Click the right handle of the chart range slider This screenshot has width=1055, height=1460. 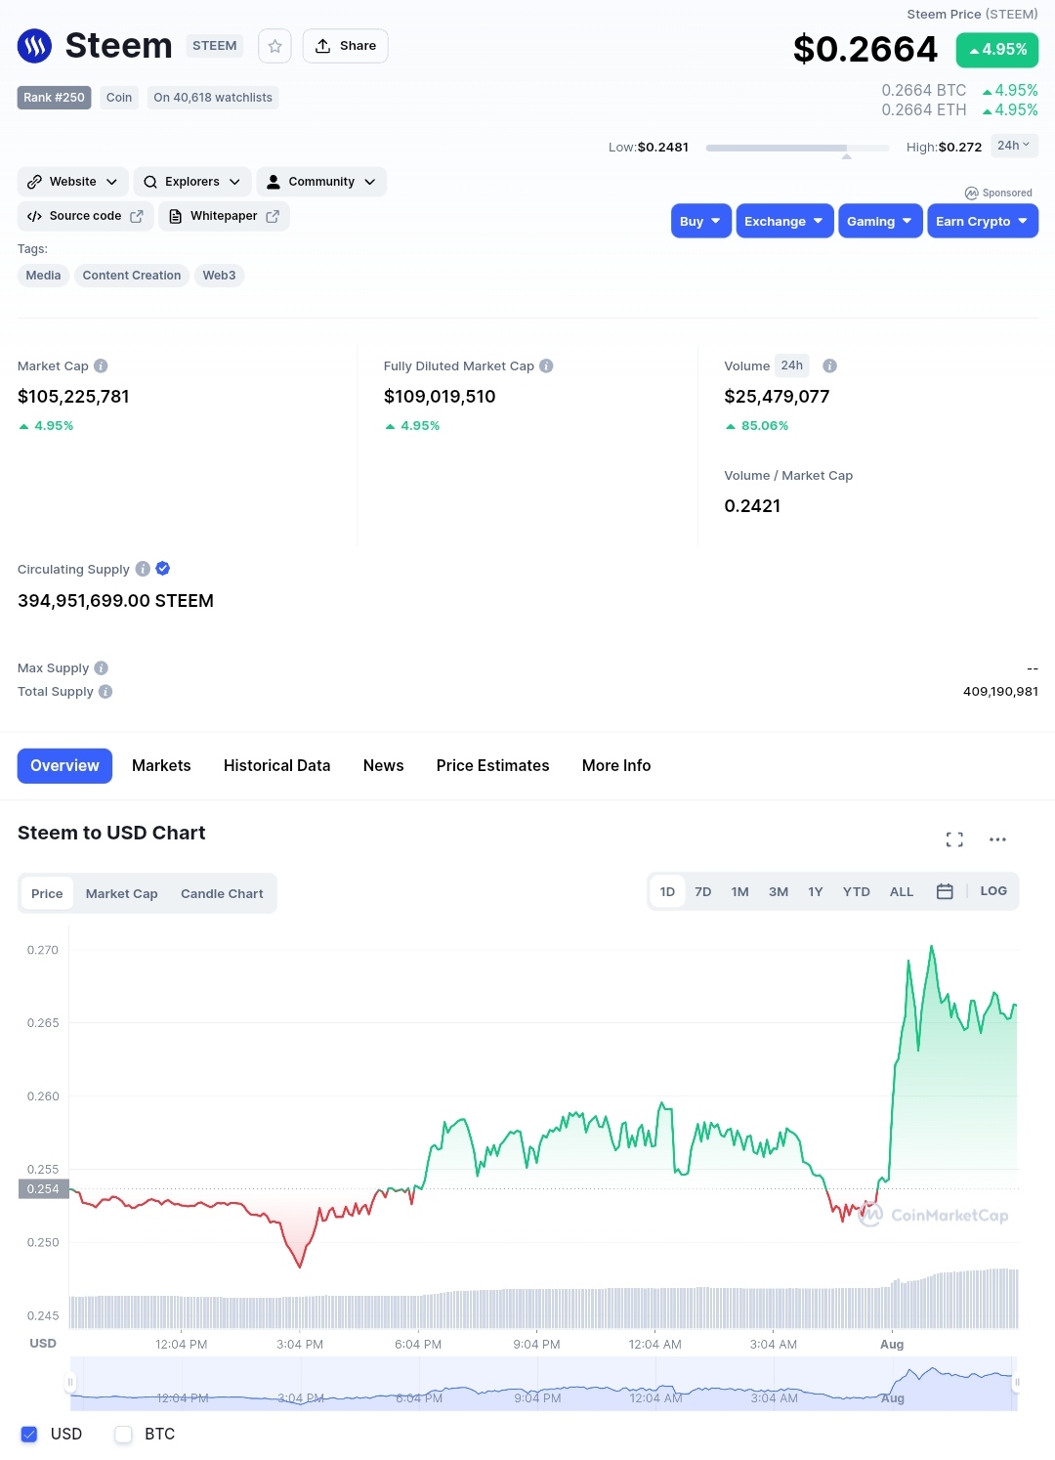pyautogui.click(x=1017, y=1383)
